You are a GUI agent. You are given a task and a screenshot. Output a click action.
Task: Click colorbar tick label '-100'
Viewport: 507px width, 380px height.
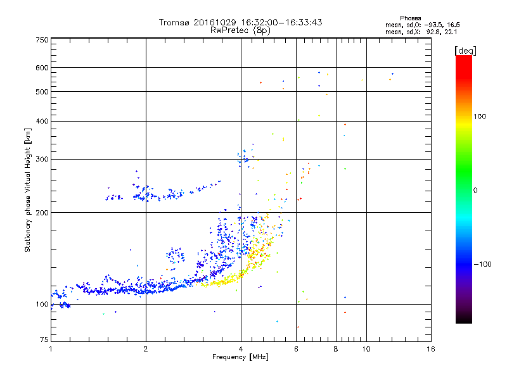click(482, 264)
